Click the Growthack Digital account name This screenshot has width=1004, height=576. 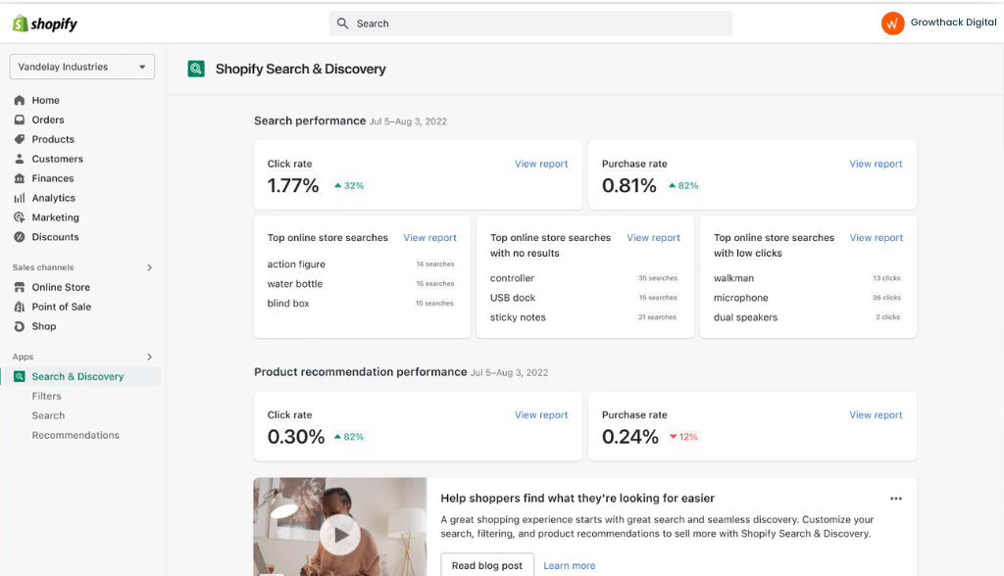click(x=953, y=23)
